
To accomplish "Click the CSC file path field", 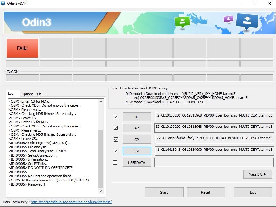I will tap(214, 151).
